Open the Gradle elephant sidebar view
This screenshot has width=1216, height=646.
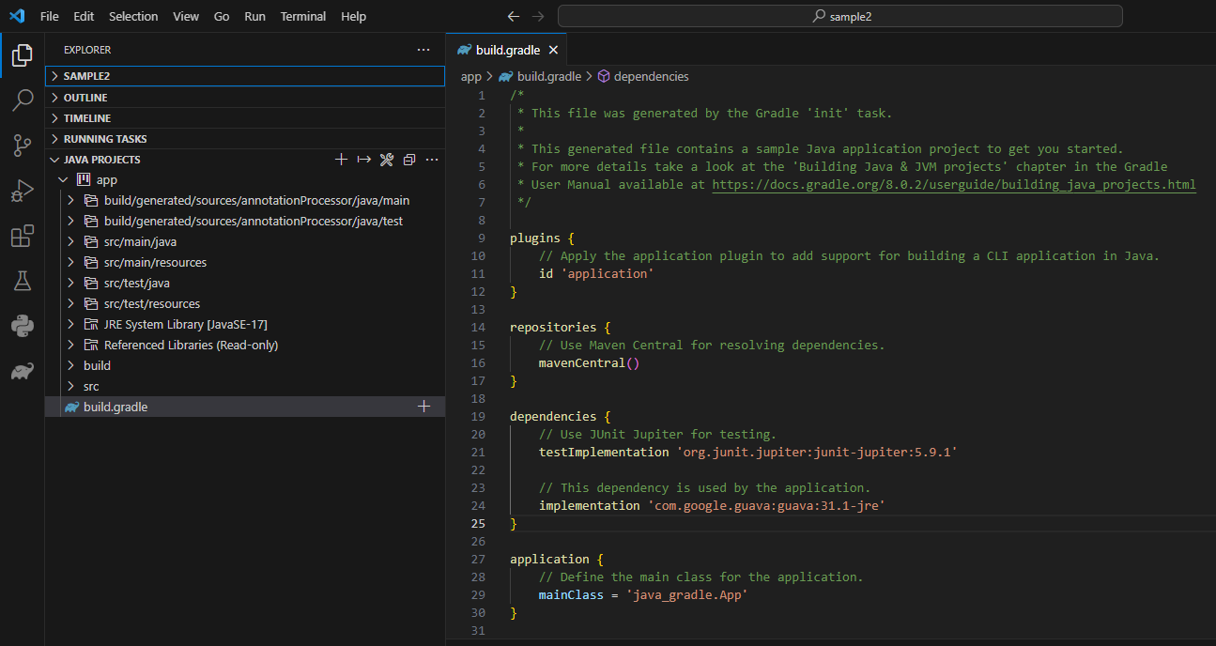coord(23,371)
